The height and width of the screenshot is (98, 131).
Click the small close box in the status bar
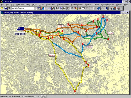point(45,96)
